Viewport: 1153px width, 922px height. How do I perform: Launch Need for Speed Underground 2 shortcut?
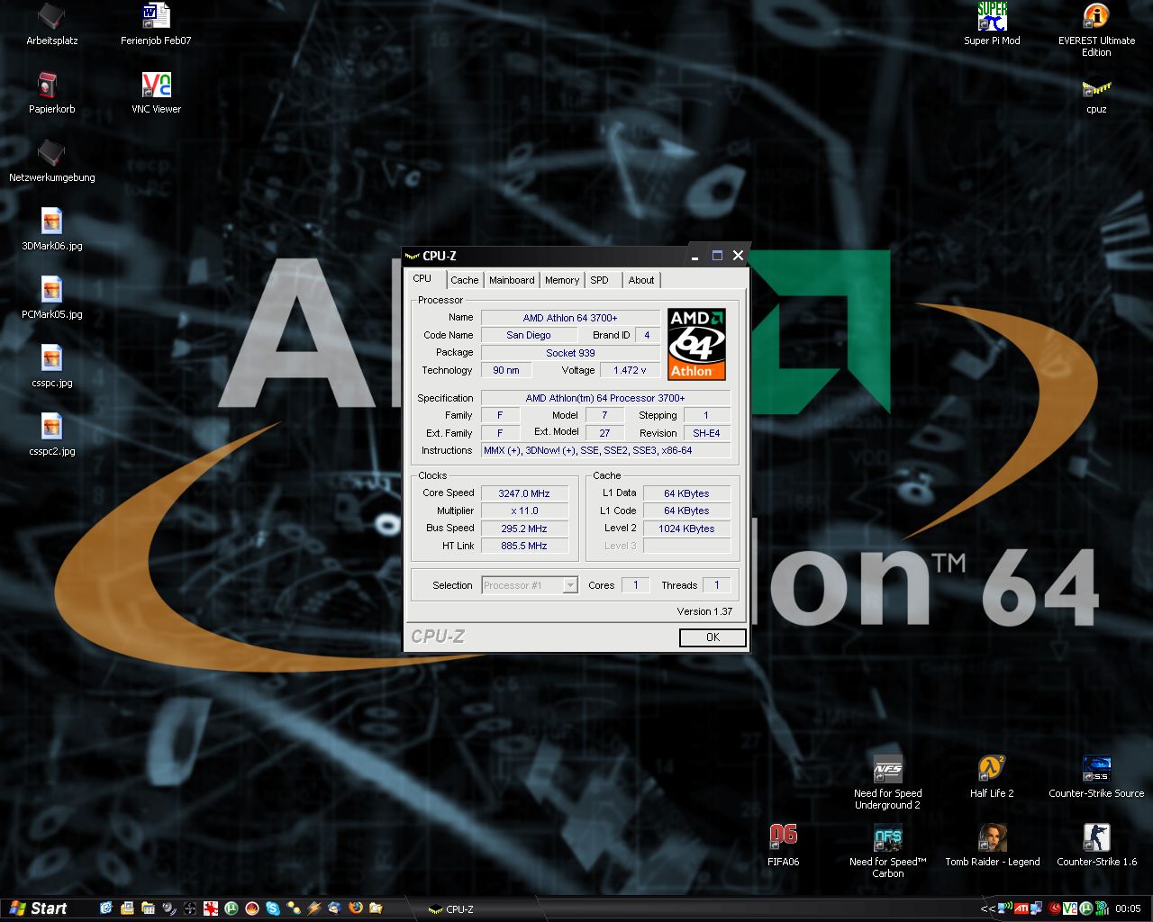tap(887, 782)
